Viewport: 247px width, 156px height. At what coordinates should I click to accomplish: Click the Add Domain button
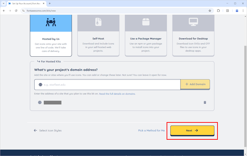[x=195, y=84]
